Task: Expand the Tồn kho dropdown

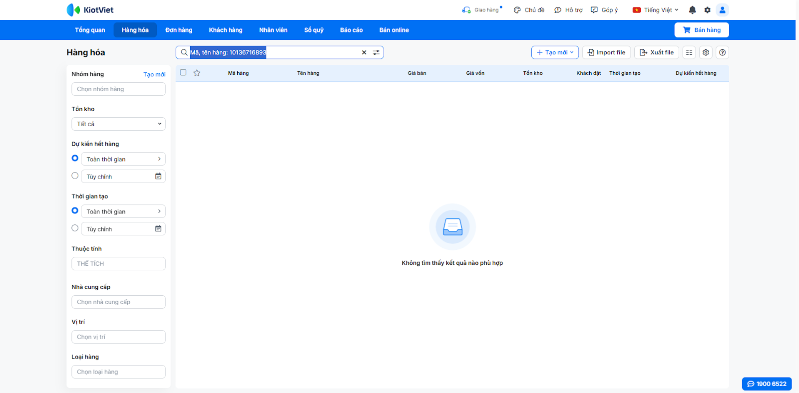Action: 118,124
